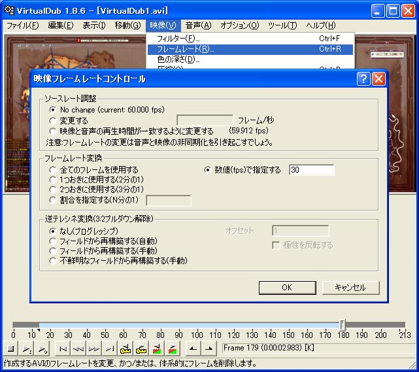Select 変更する source rate option

(69, 120)
